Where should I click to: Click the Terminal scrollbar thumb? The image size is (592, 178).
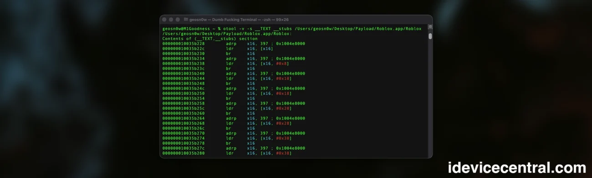coord(430,36)
